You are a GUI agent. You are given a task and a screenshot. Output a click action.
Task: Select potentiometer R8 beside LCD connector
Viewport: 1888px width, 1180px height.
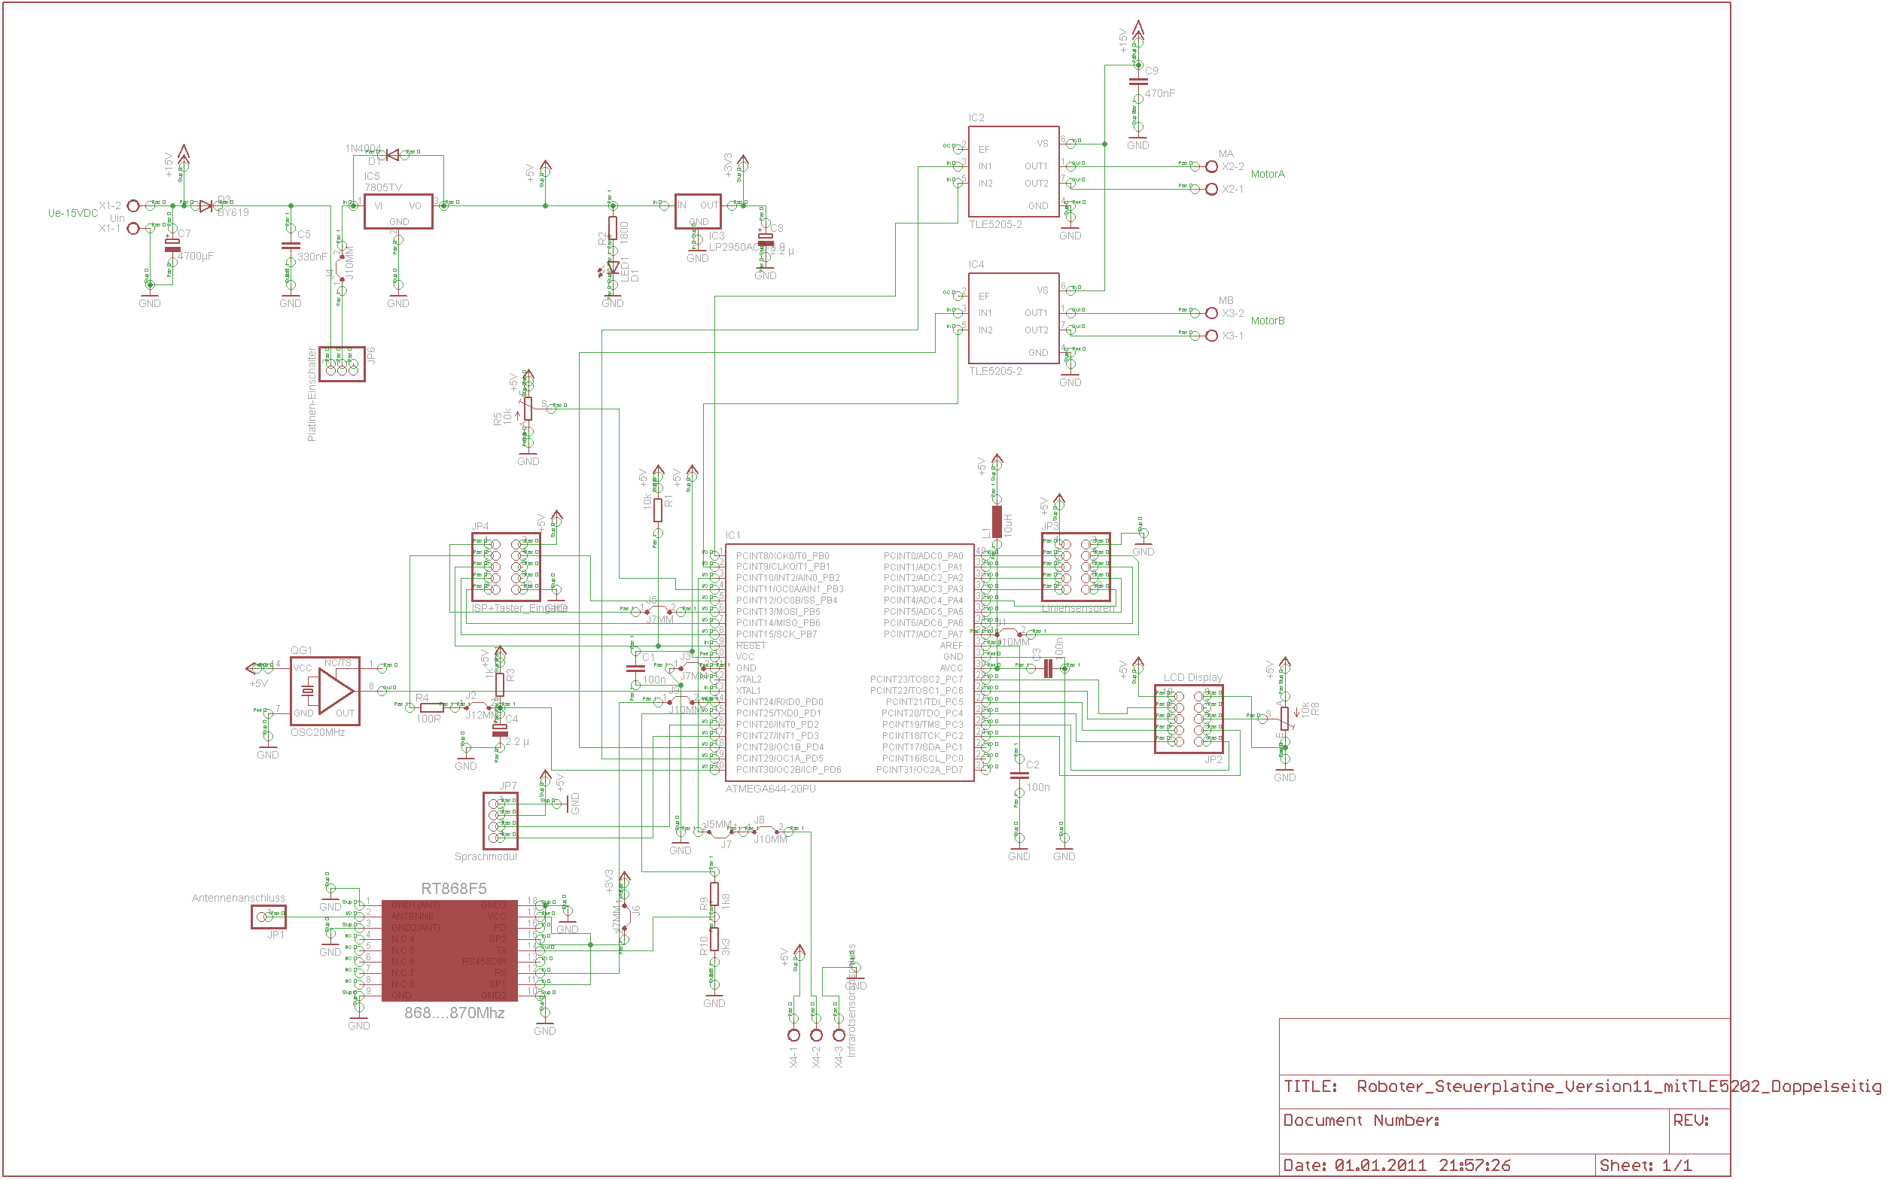coord(1285,719)
